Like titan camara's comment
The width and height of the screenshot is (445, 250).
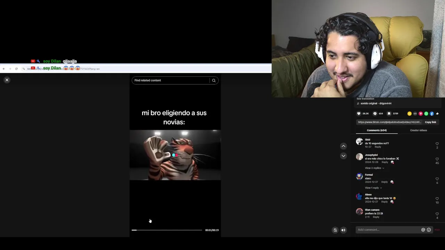point(437,214)
